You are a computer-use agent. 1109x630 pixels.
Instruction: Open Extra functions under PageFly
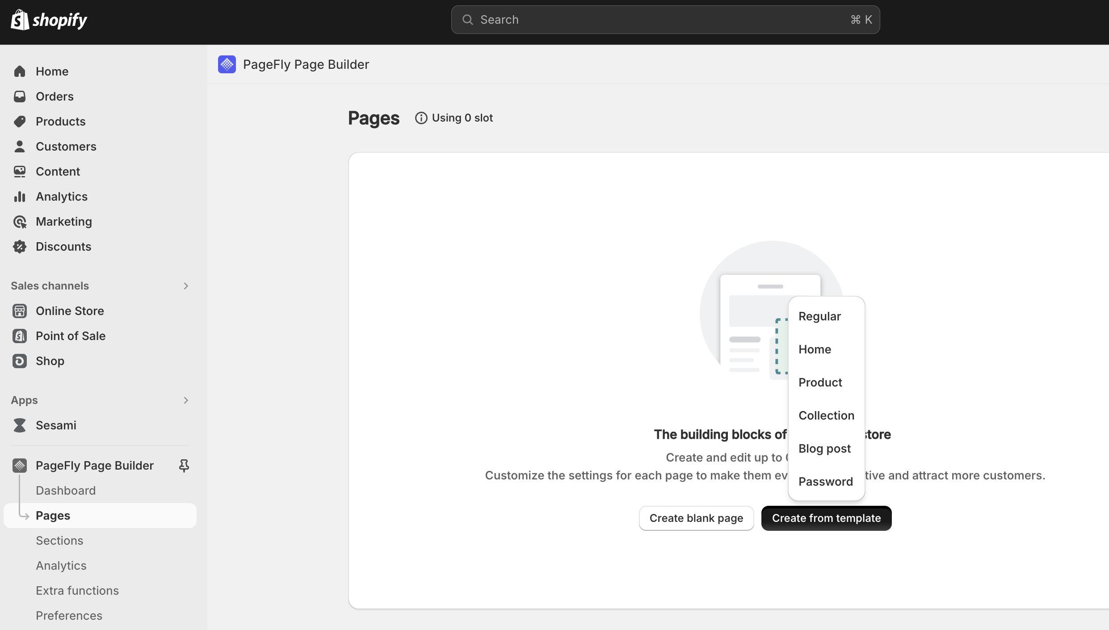click(77, 591)
